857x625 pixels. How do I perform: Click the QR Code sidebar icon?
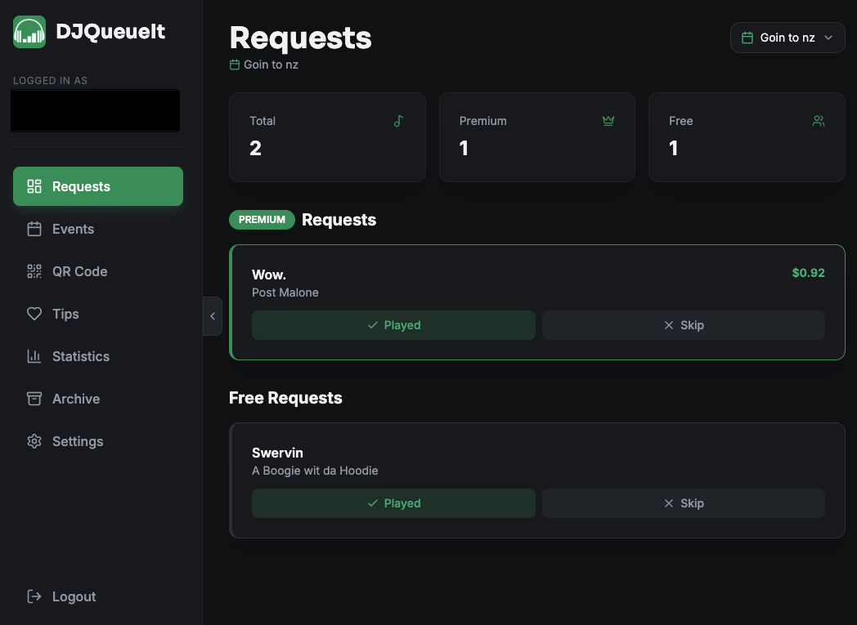tap(34, 271)
